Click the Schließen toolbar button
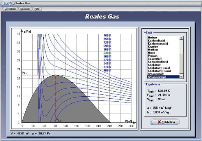The height and width of the screenshot is (141, 202). 10,9
